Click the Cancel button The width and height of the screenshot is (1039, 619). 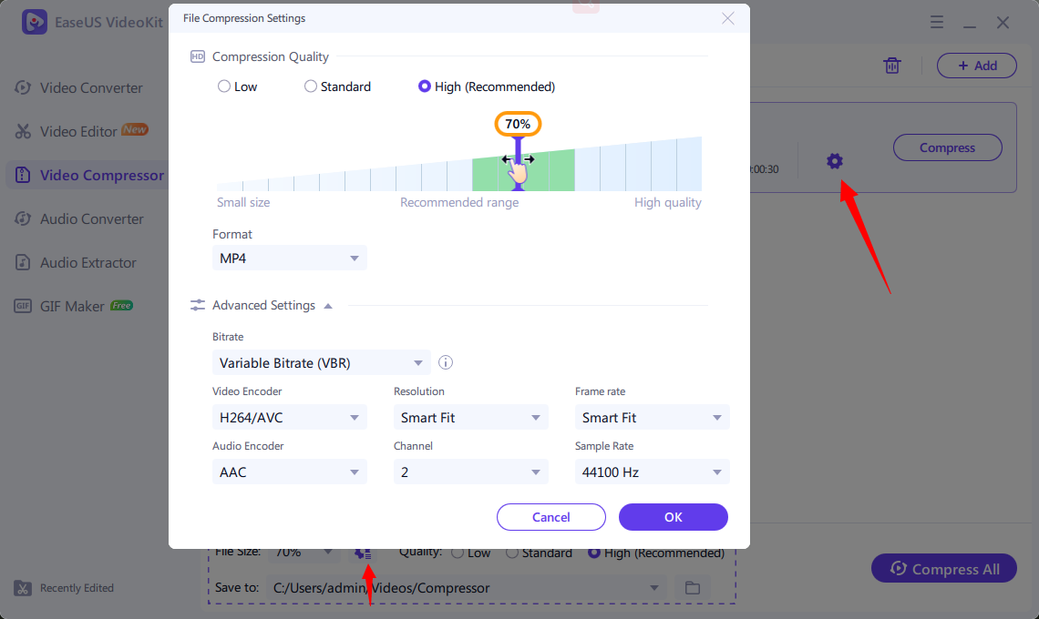click(x=551, y=517)
